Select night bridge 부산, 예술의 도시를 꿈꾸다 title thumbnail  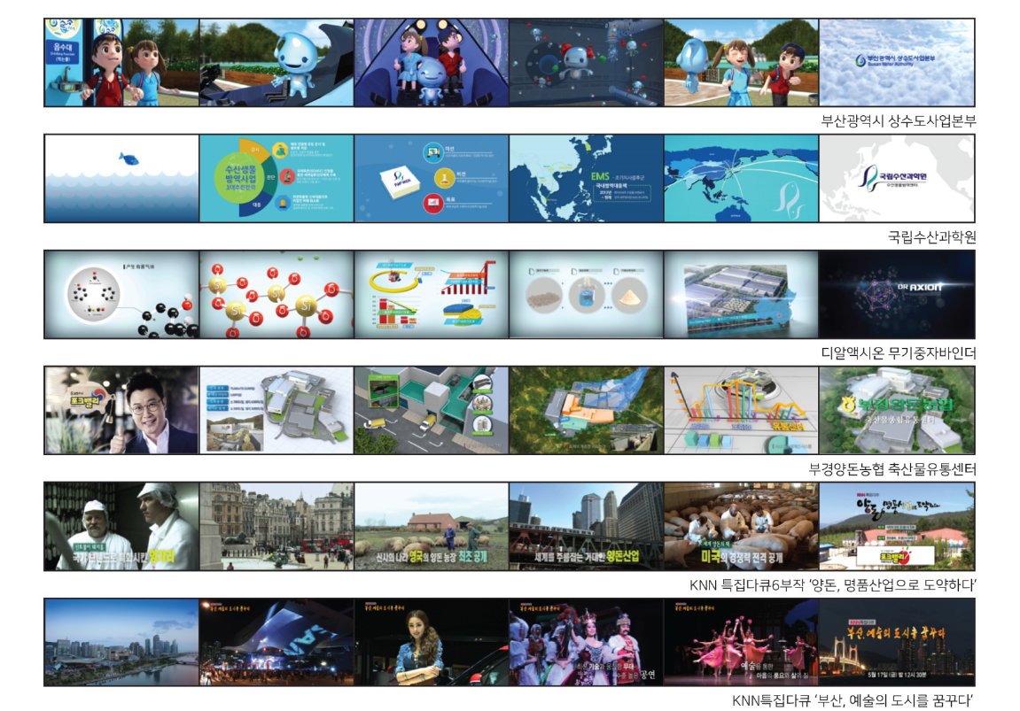897,642
